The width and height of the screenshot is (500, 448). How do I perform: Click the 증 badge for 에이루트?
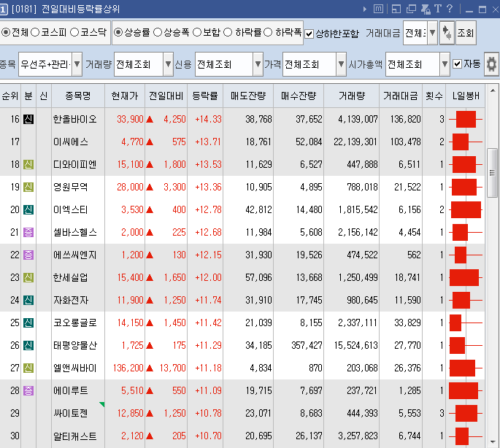(x=28, y=390)
